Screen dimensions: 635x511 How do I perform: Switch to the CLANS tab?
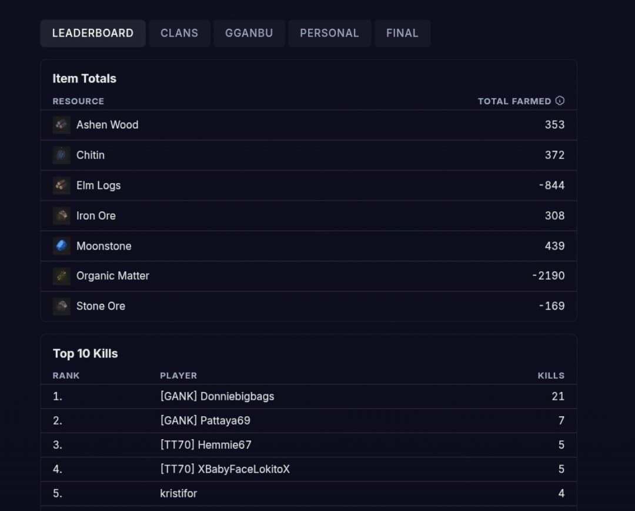click(179, 33)
